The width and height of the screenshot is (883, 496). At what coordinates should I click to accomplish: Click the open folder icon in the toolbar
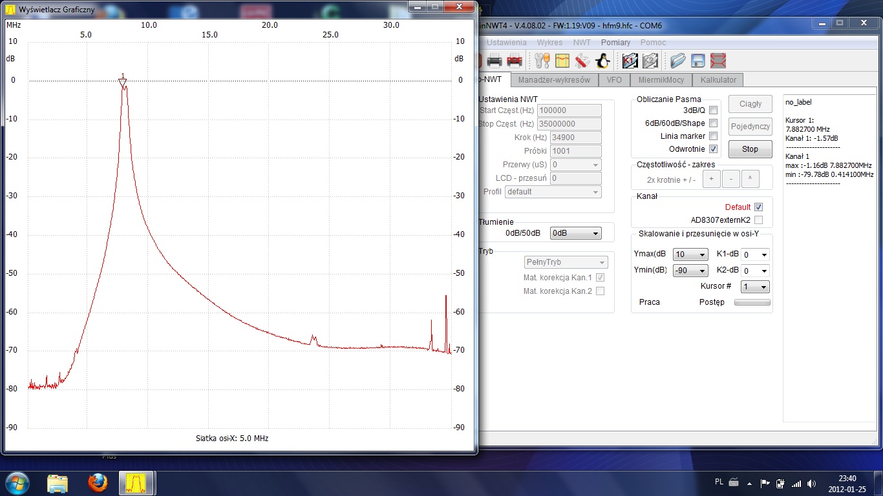tap(677, 61)
